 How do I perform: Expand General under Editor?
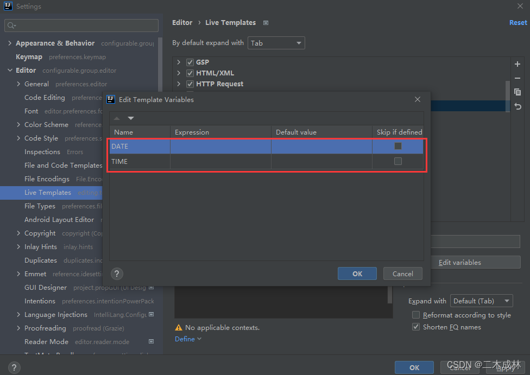[x=18, y=84]
